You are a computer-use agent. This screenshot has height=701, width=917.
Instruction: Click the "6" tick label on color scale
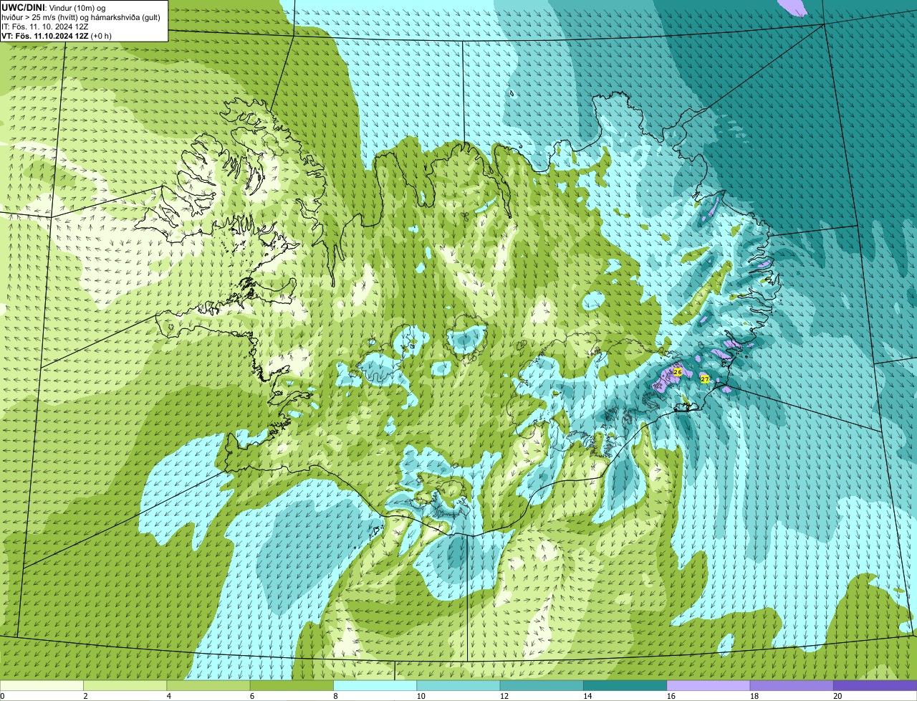[251, 696]
